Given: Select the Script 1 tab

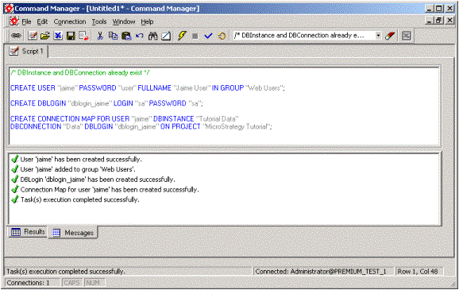Looking at the screenshot, I should point(27,52).
